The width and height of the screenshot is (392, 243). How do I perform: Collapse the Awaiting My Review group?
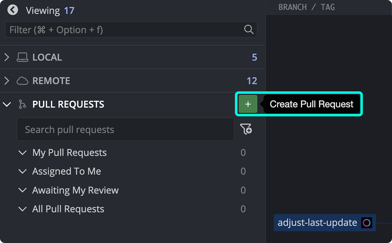(x=22, y=190)
